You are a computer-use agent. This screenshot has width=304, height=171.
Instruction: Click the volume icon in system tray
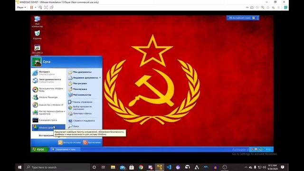pos(264,167)
